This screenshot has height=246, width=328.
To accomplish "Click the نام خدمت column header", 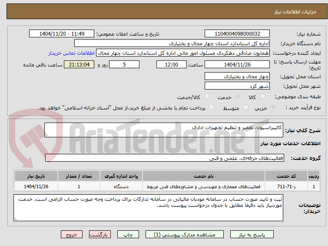I will pyautogui.click(x=204, y=176).
